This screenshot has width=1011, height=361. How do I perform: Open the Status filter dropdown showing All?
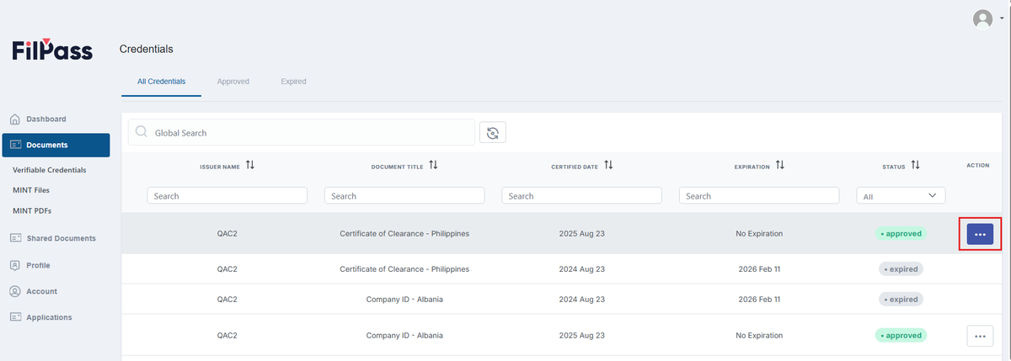pyautogui.click(x=901, y=195)
